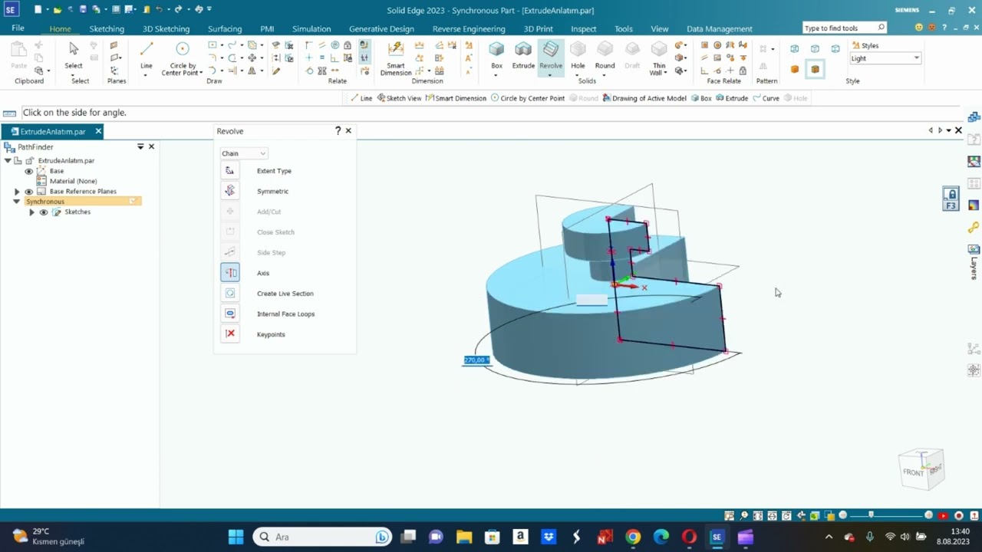Click Drawing of Active Model in the quick bar

644,98
